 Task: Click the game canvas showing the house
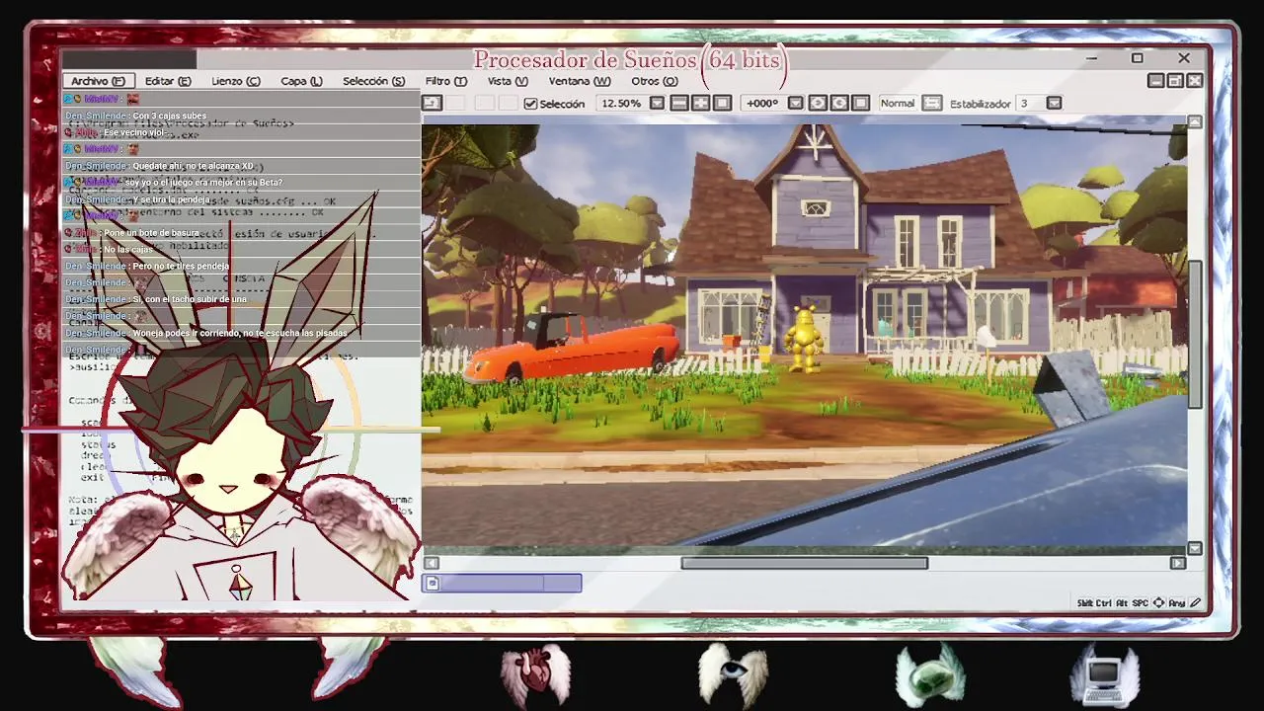coord(805,334)
